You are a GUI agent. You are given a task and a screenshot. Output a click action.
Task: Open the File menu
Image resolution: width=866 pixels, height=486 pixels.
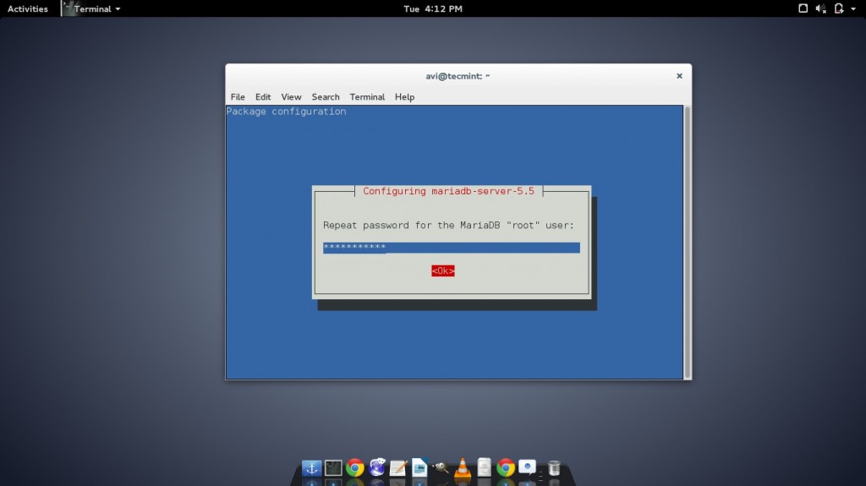238,97
